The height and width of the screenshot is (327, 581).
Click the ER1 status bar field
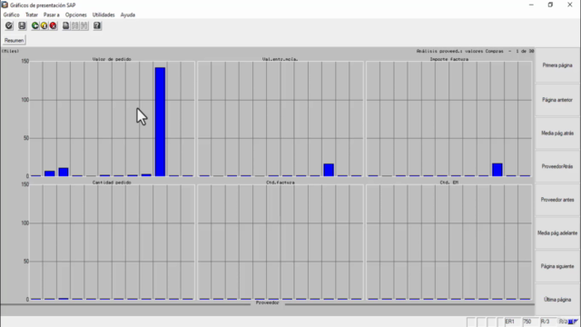click(x=512, y=322)
